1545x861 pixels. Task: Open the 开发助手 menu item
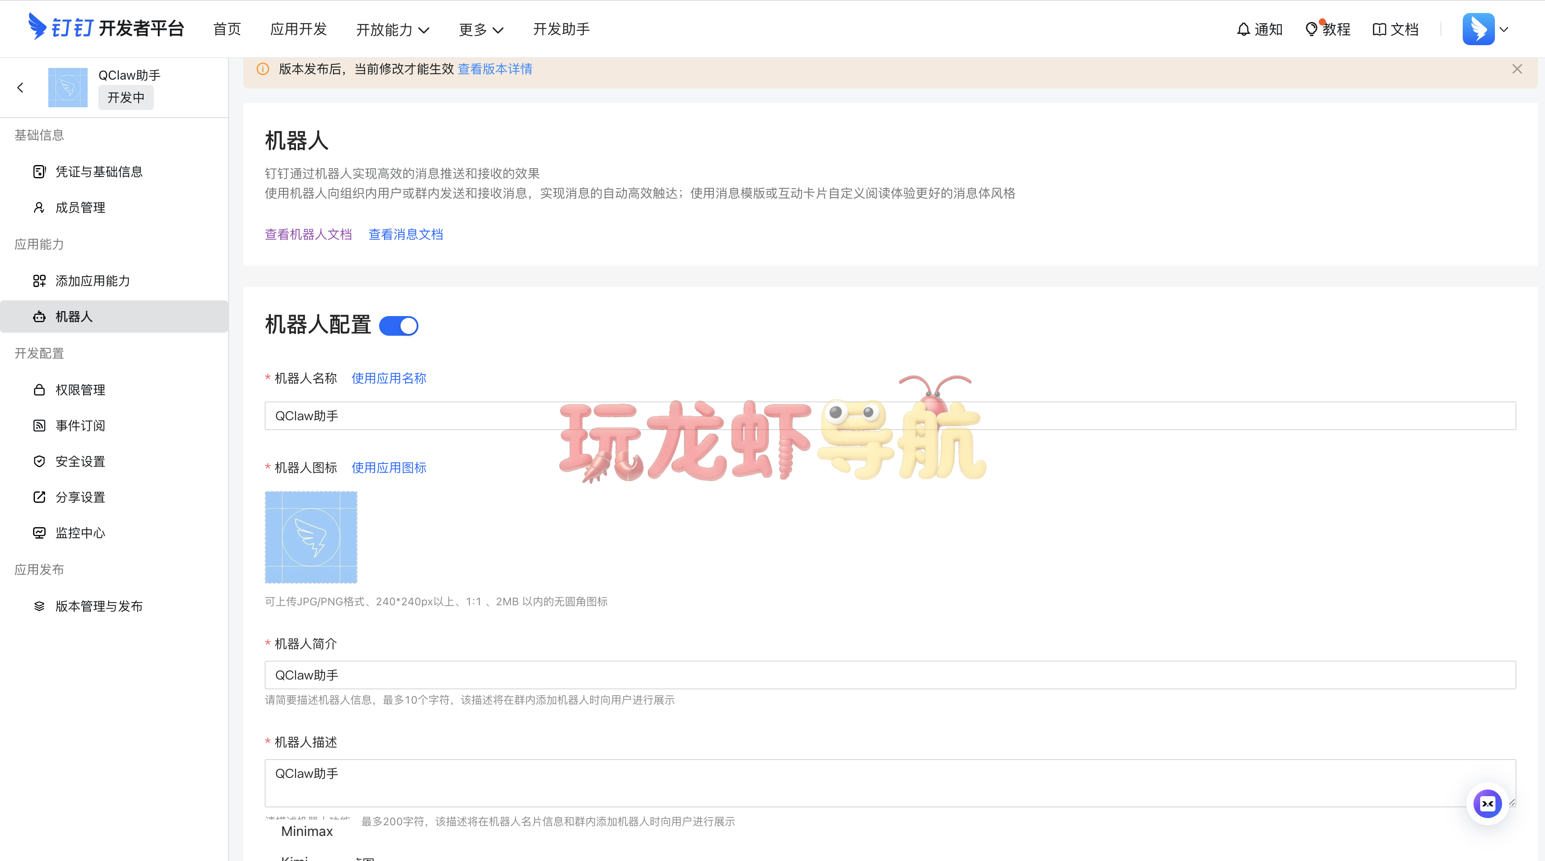561,30
